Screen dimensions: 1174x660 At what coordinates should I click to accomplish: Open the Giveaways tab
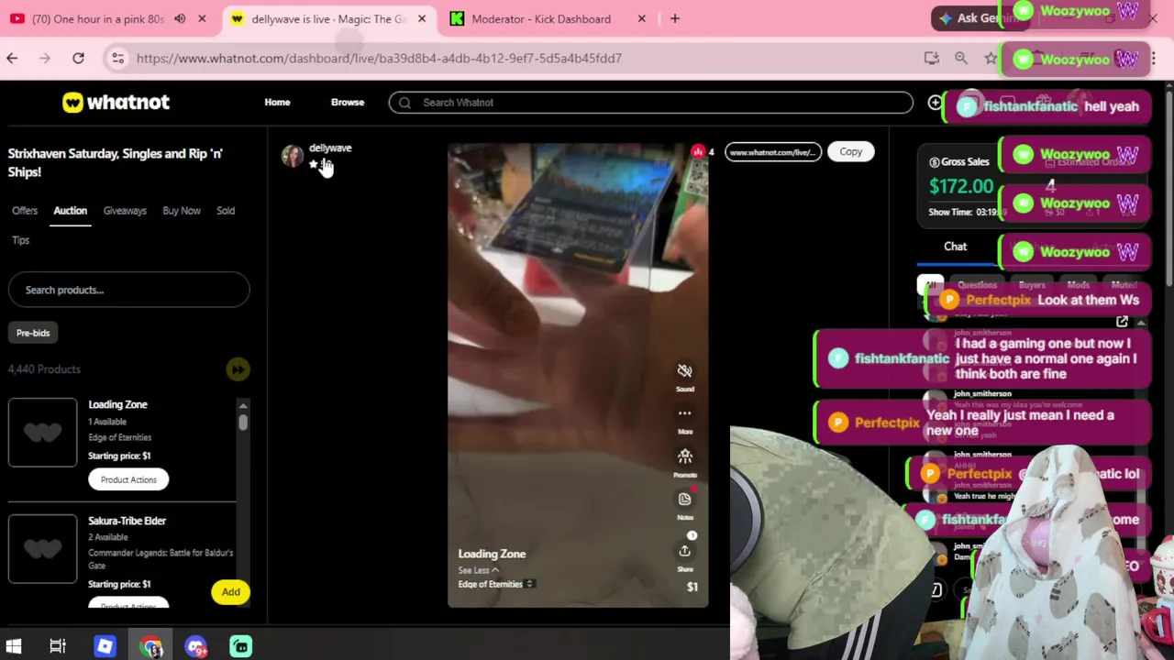[x=125, y=211]
